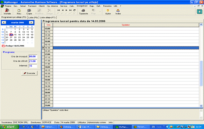Viewport: 204px width, 129px height.
Task: Go to next month in calendar
Action: coord(31,22)
